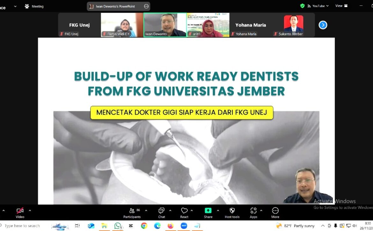Expand the Participants options caret
The image size is (373, 231).
146,211
